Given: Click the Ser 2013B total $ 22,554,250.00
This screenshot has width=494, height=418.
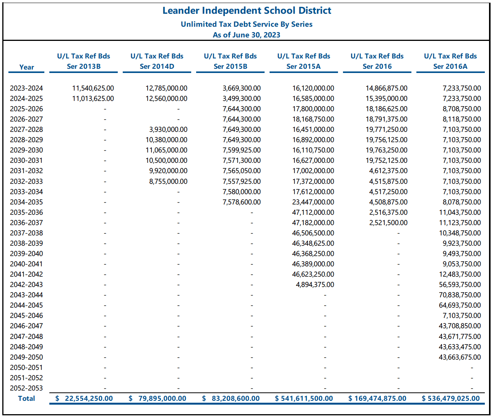Looking at the screenshot, I should coord(84,399).
